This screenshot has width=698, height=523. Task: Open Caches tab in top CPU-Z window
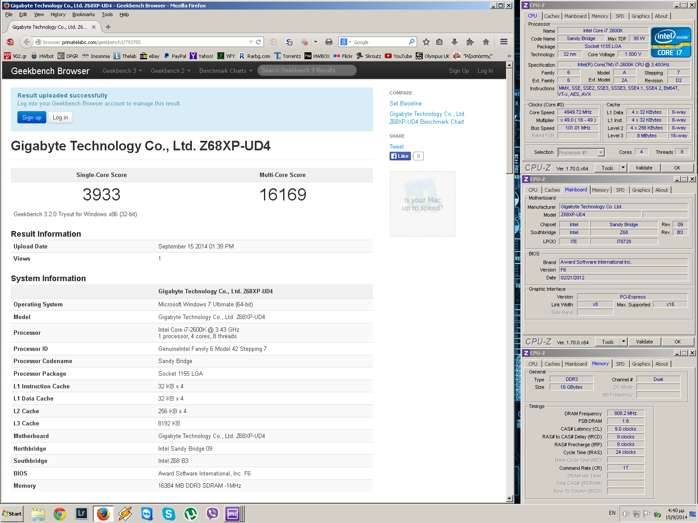551,16
